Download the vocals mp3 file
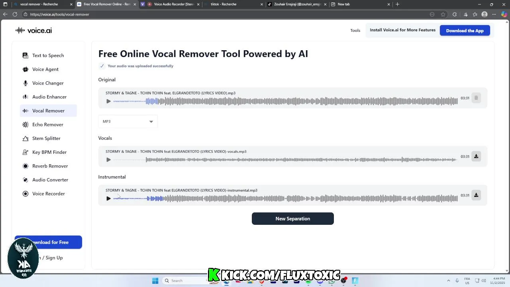This screenshot has width=510, height=287. pyautogui.click(x=476, y=156)
